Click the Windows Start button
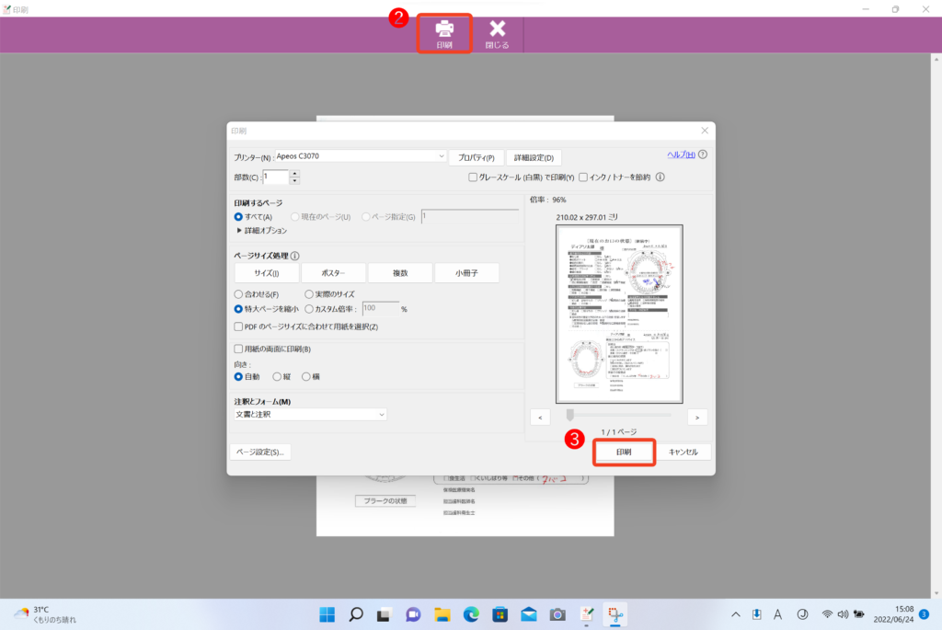Image resolution: width=942 pixels, height=630 pixels. 327,614
